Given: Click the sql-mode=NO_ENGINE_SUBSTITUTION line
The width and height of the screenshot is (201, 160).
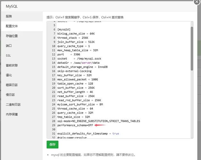Looking at the screenshot, I should click(x=99, y=121).
